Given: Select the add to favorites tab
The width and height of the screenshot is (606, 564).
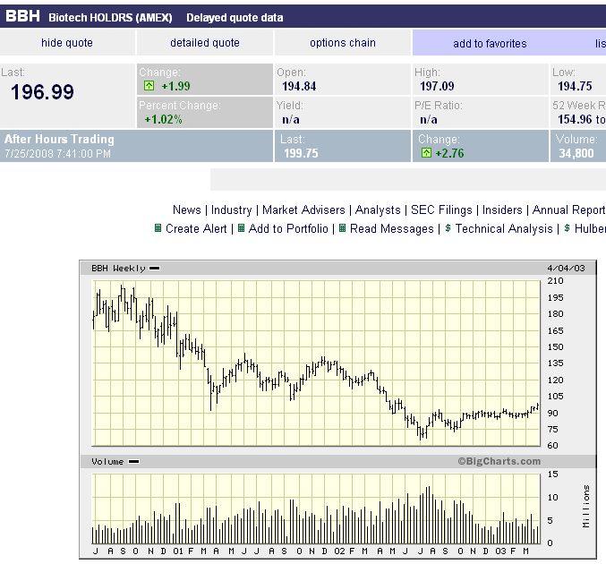Looking at the screenshot, I should (490, 43).
